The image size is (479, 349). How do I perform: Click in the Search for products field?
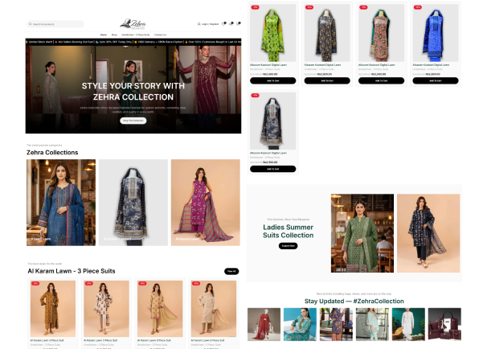[55, 24]
